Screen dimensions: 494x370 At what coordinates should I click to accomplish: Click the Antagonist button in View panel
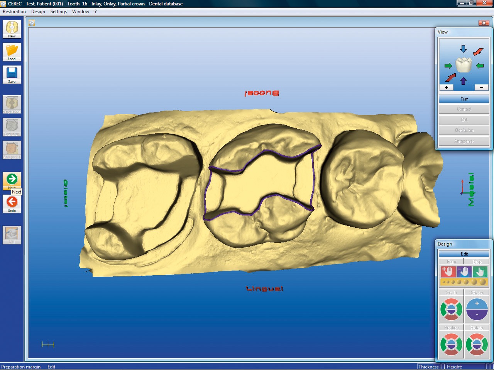click(464, 141)
